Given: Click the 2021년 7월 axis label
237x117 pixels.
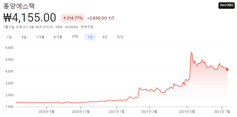Looking at the screenshot, I should [222, 112].
